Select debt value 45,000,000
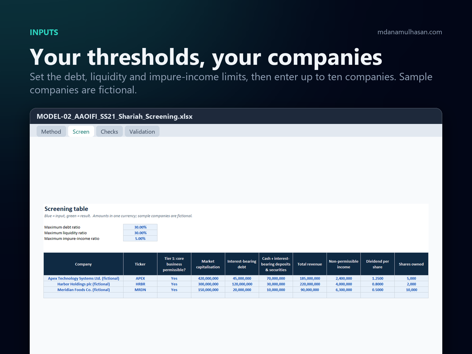472x354 pixels. pos(242,278)
